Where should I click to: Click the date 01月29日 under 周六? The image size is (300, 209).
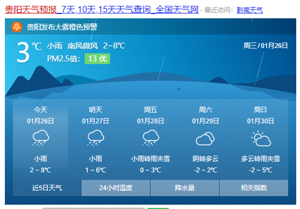point(206,121)
